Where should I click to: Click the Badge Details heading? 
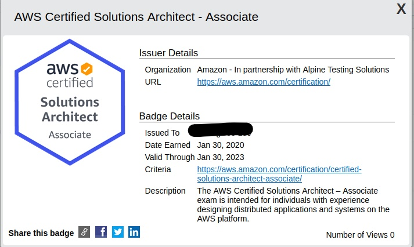169,116
